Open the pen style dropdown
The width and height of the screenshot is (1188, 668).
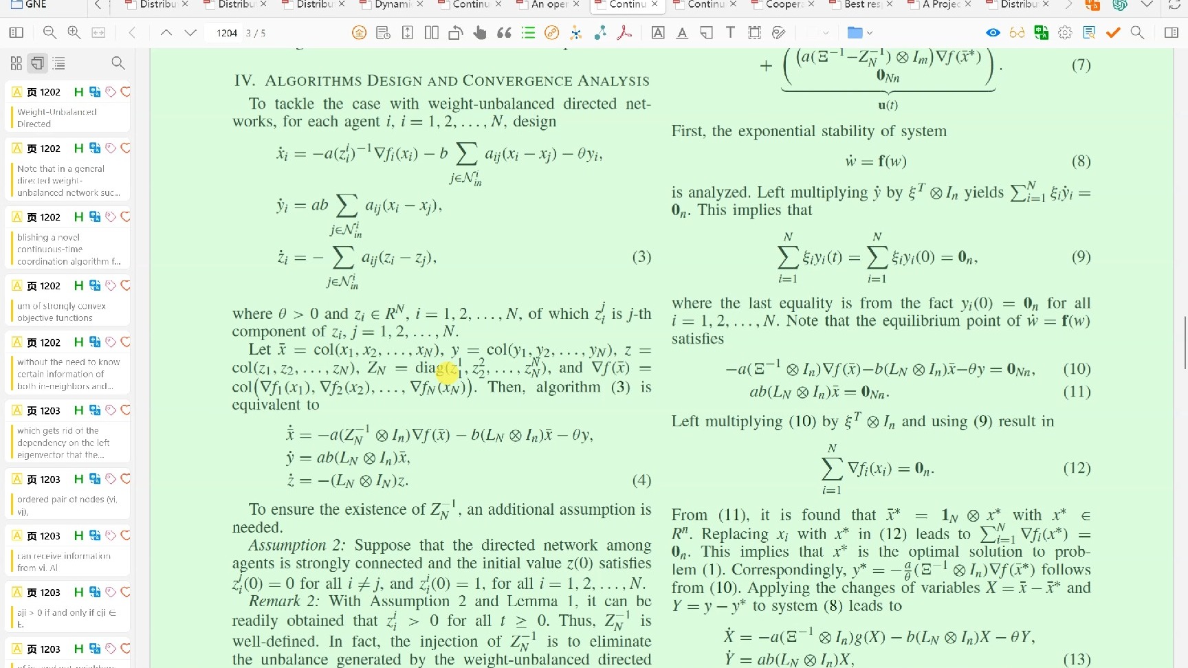tap(825, 32)
